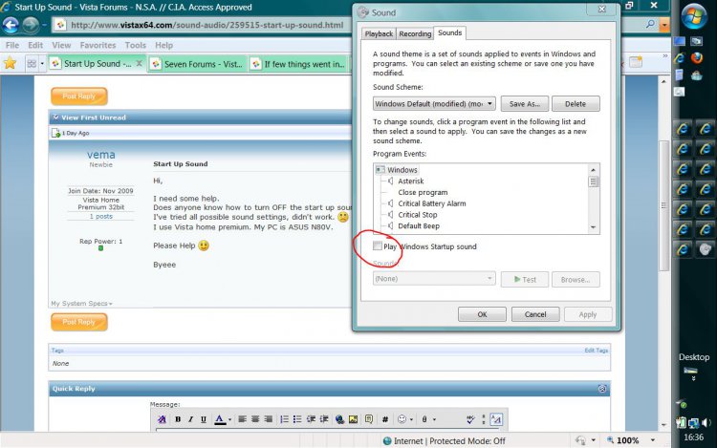Open the tab list dropdown arrow
Screen dimensions: 717x448
click(x=42, y=63)
